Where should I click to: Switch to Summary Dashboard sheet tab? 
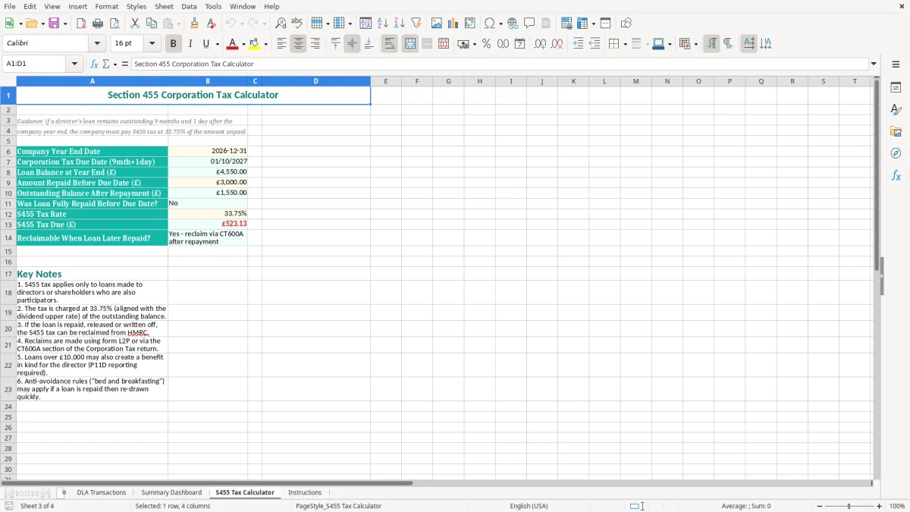click(x=171, y=492)
